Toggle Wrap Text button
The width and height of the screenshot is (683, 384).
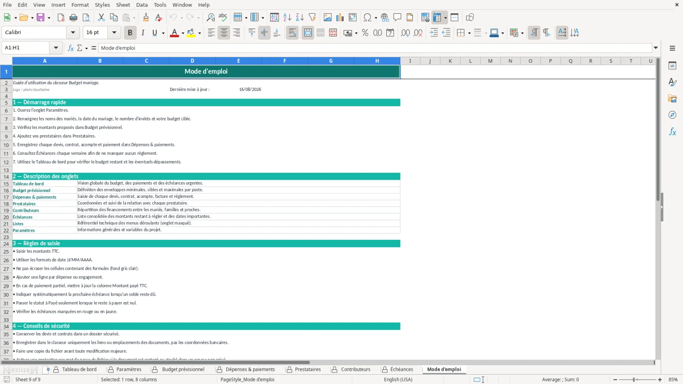292,32
